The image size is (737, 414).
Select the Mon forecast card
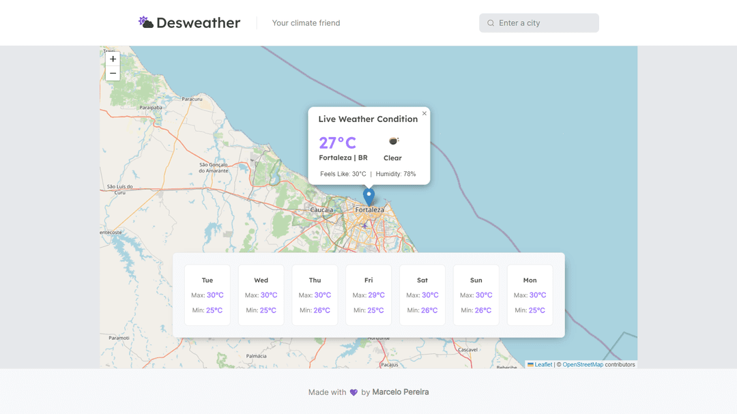point(530,295)
